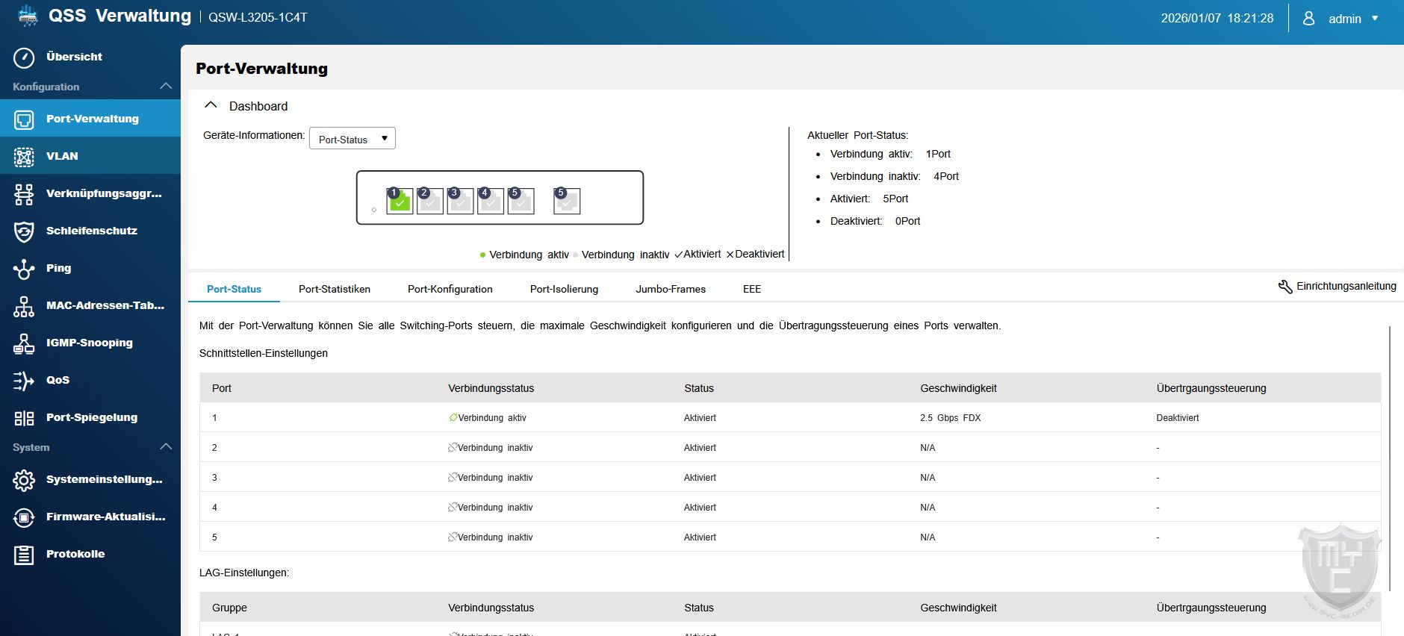Click the vertical scrollbar of the port table
The image size is (1404, 636).
click(x=1389, y=457)
